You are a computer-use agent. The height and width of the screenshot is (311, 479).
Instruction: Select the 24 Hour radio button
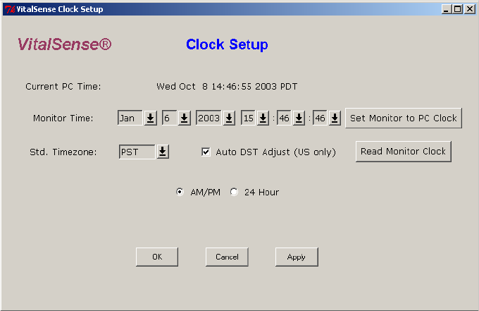coord(234,192)
